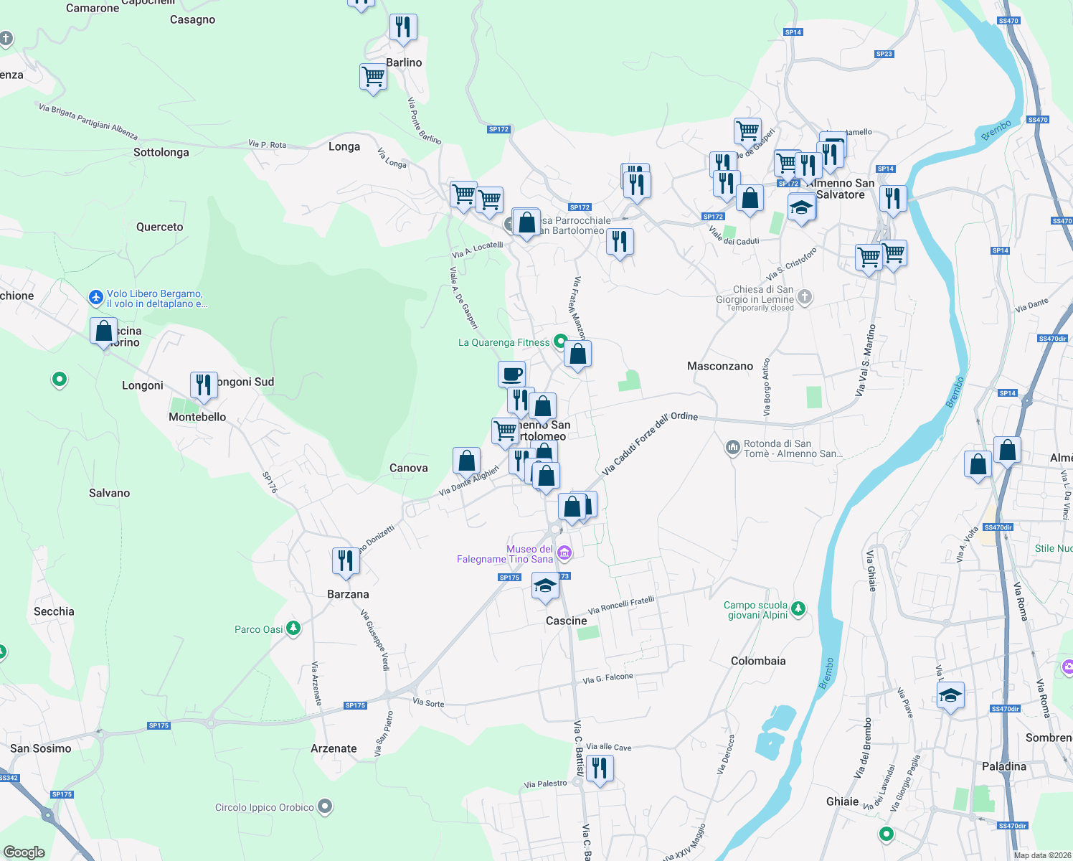Click the horse icon at Circolo Ippico Orobico
Image resolution: width=1073 pixels, height=861 pixels.
pyautogui.click(x=325, y=807)
